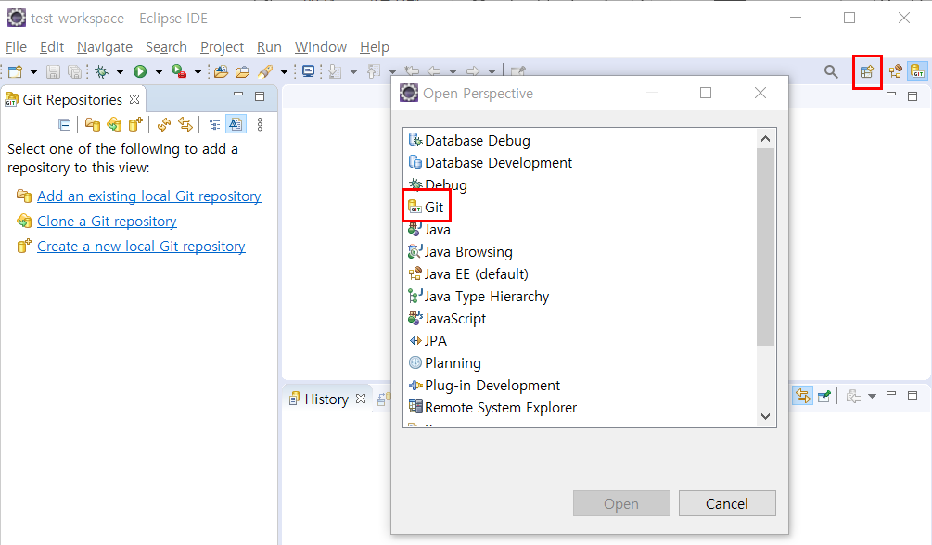The width and height of the screenshot is (932, 545).
Task: Click the monitor-shaped Open Console toolbar icon
Action: [309, 72]
